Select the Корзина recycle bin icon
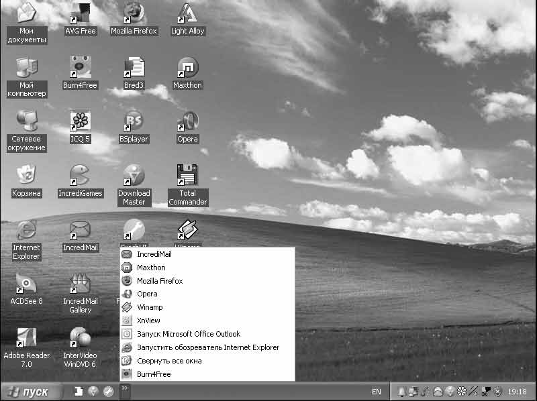The height and width of the screenshot is (401, 537). (x=26, y=181)
